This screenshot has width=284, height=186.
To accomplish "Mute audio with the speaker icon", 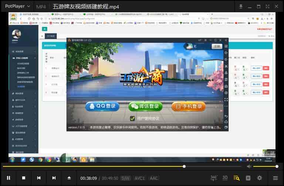I will pos(249,167).
